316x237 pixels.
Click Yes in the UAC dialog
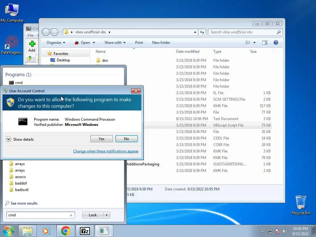(102, 139)
